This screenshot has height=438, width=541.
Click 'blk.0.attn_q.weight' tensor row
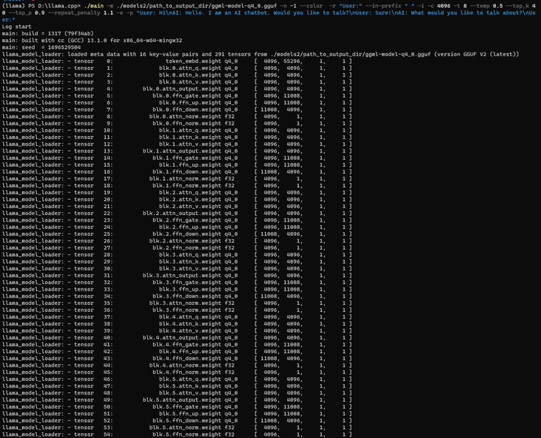pos(177,68)
